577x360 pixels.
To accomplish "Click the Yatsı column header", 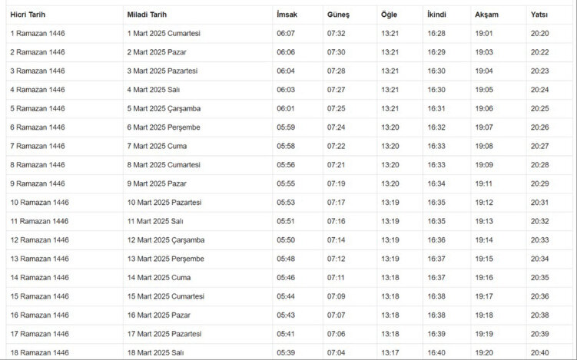I will click(539, 15).
